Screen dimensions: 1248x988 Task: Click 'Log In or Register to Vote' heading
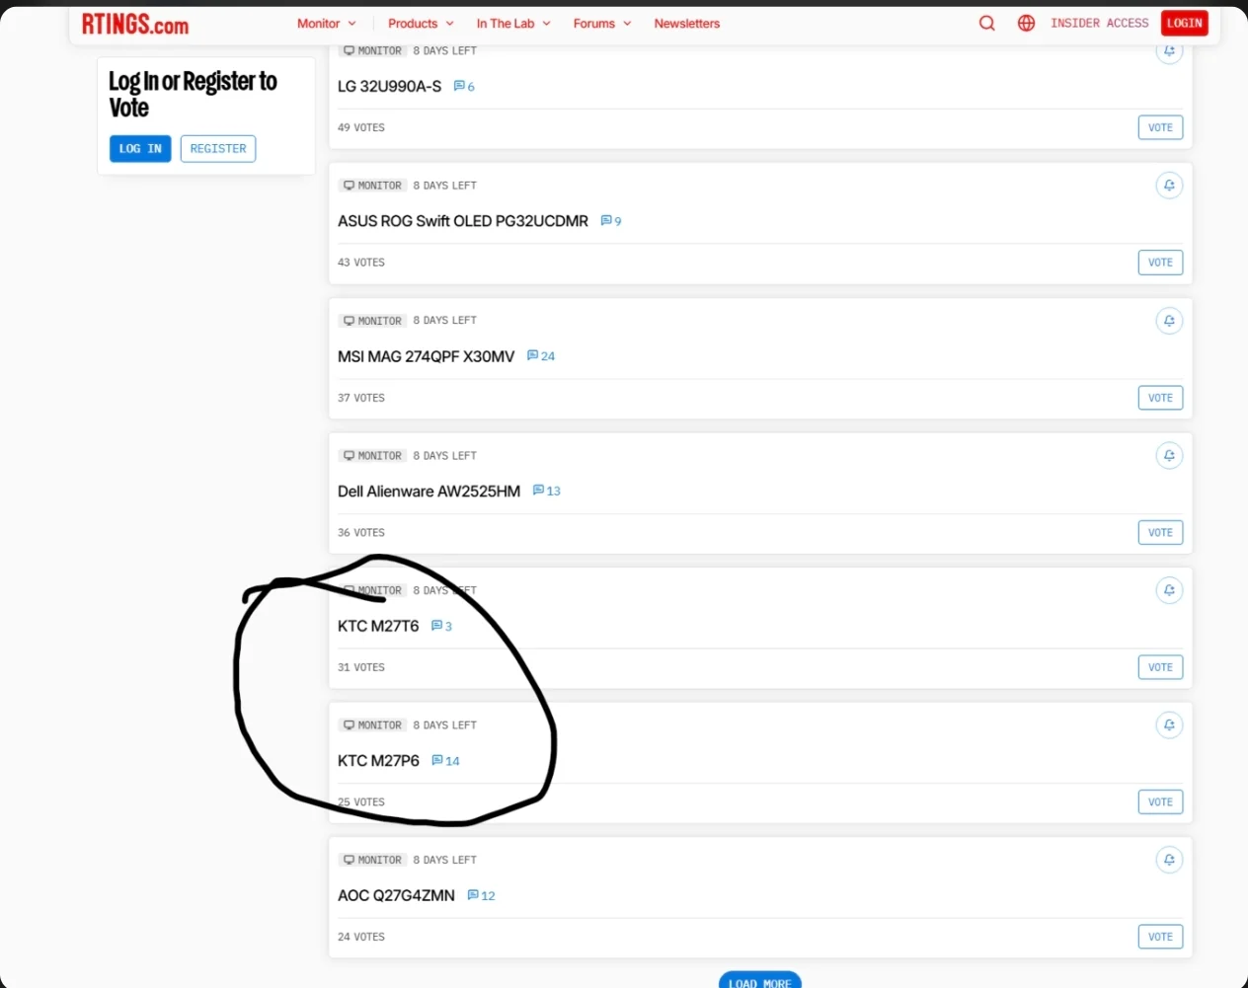(193, 94)
